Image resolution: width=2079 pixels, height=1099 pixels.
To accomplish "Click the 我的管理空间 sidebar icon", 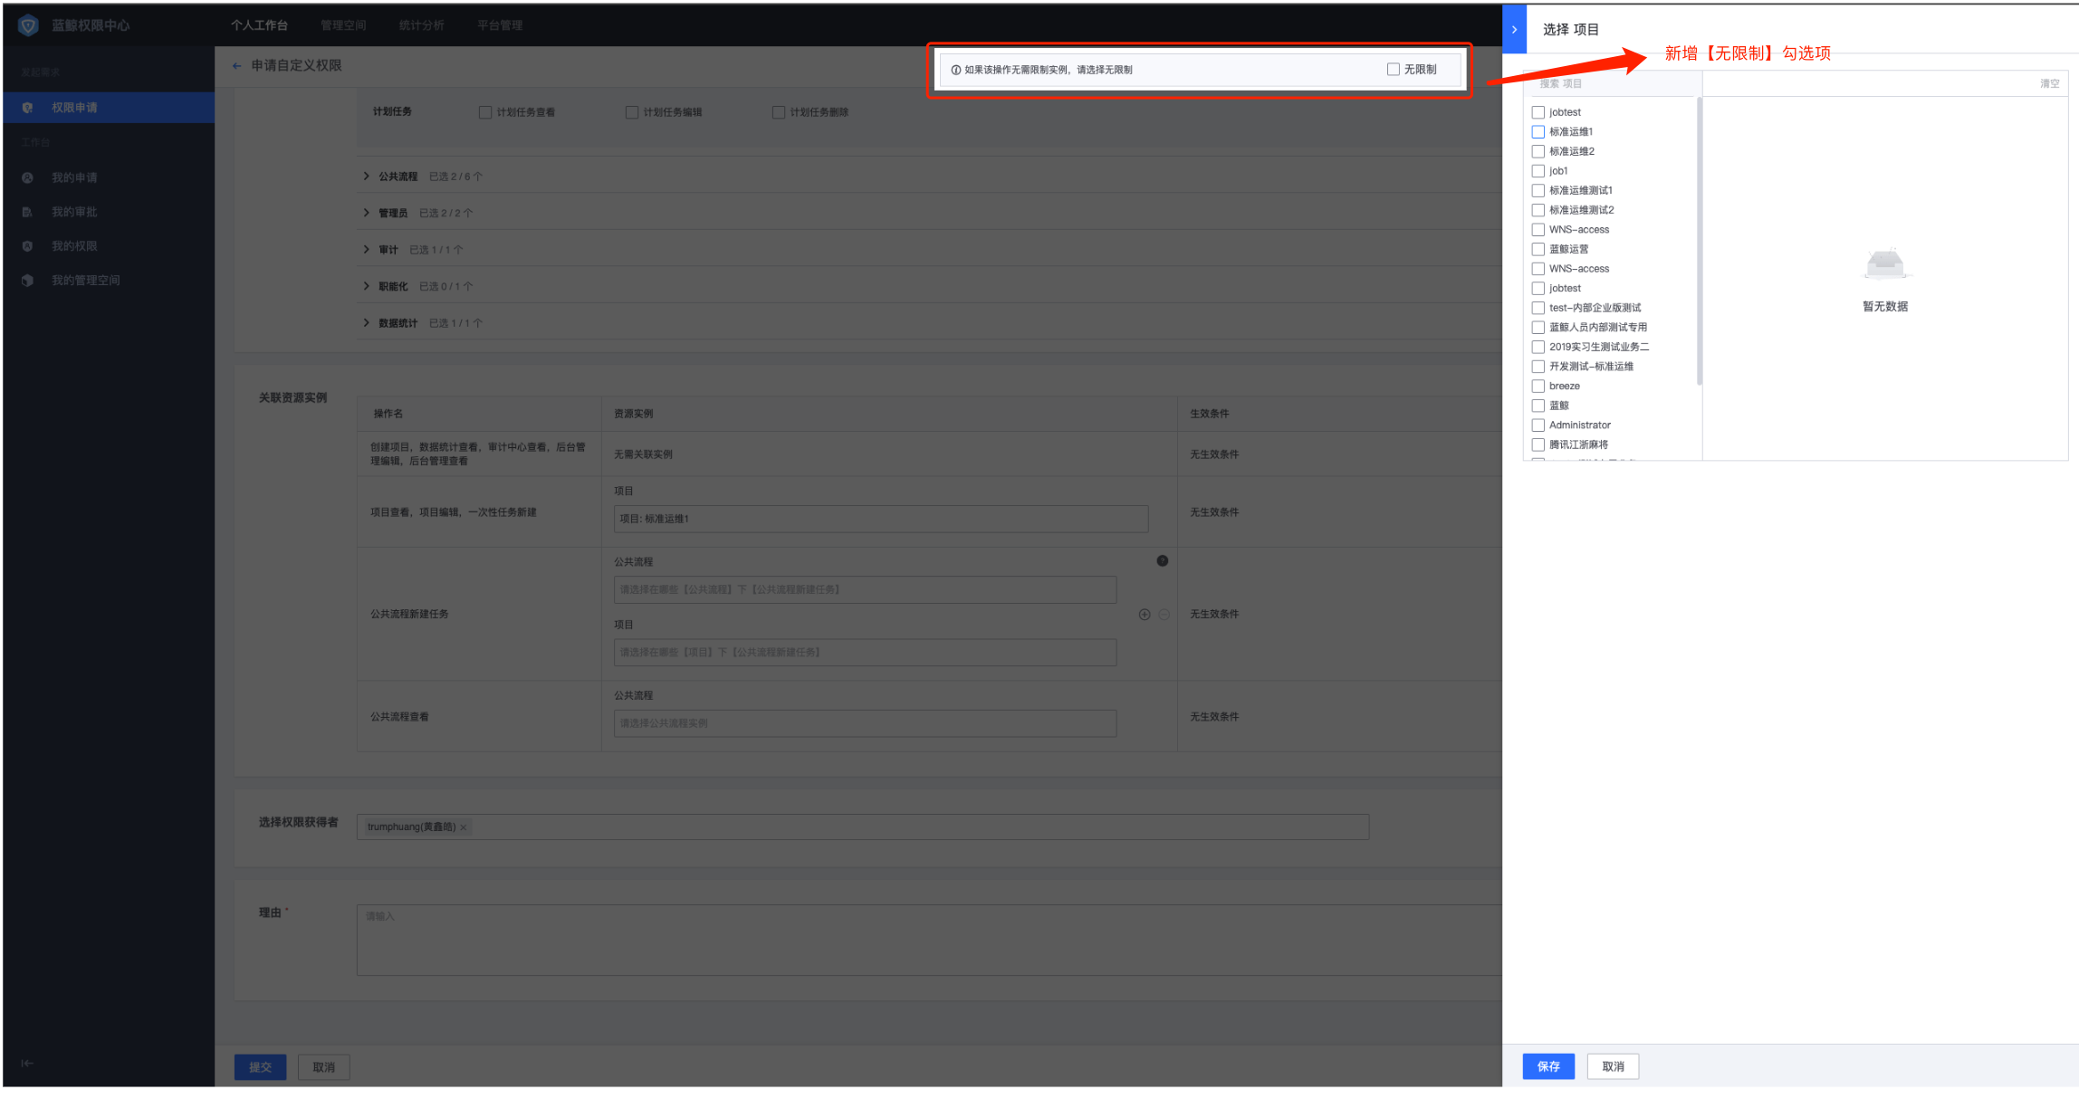I will tap(27, 281).
